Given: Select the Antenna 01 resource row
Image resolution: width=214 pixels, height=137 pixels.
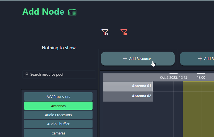Looking at the screenshot, I should click(128, 86).
